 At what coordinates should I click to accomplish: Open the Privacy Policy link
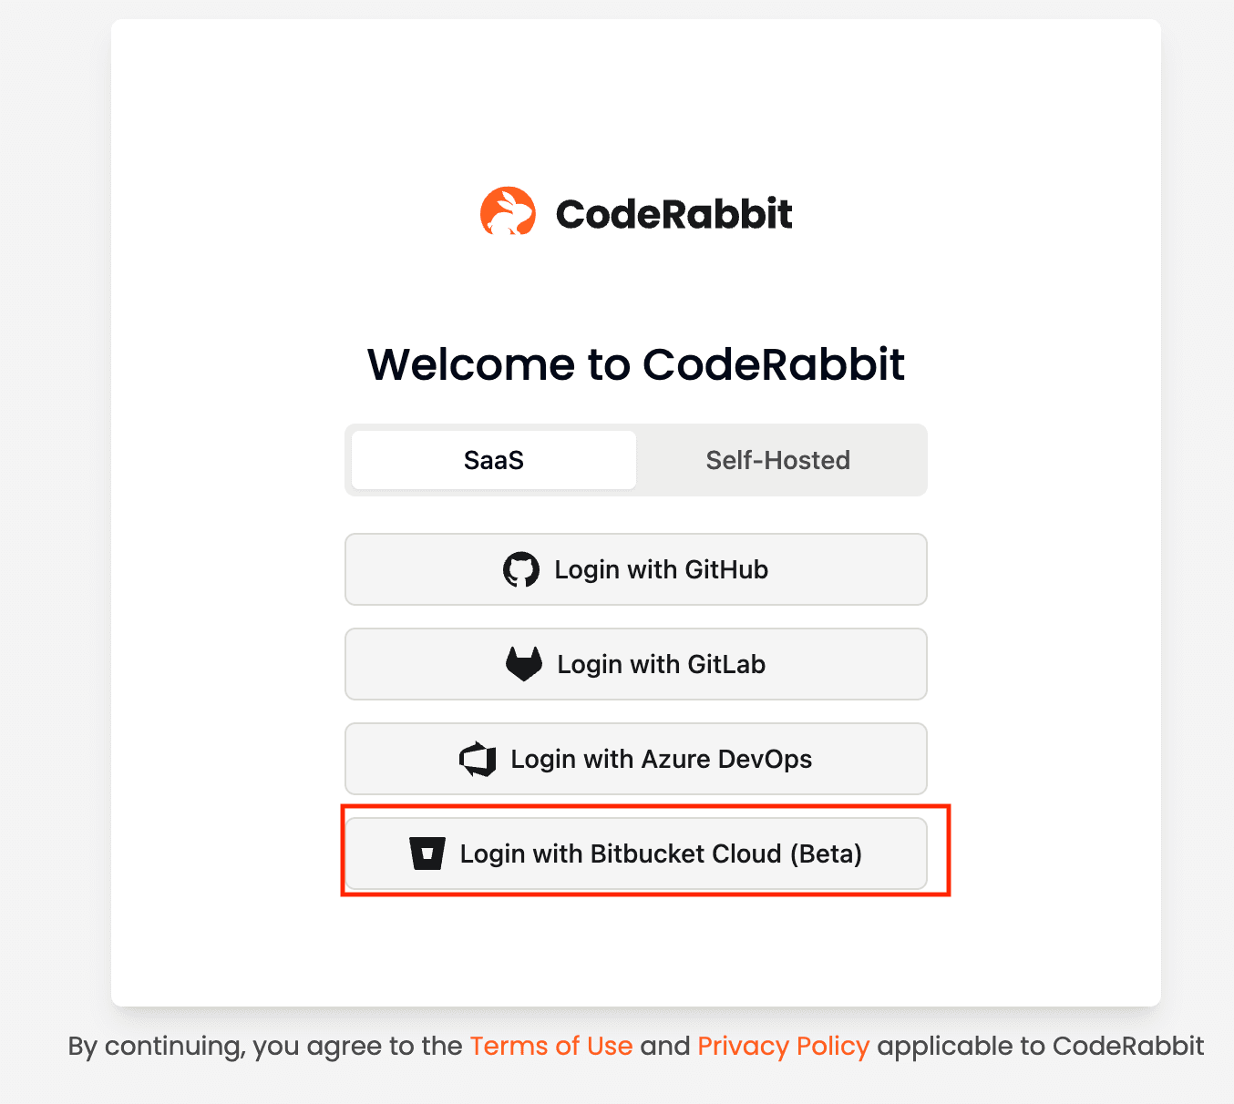pos(784,1046)
